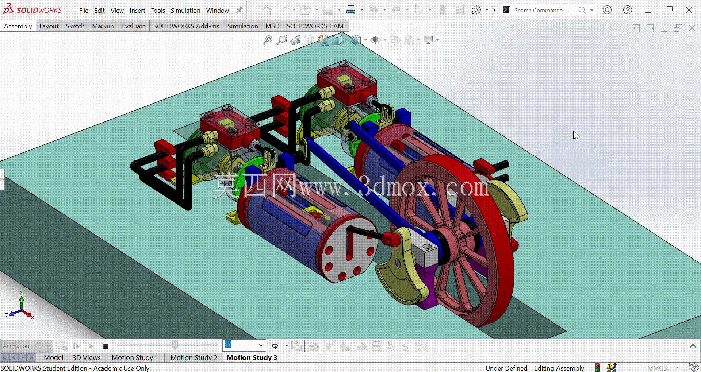Click the Play animation button

91,346
